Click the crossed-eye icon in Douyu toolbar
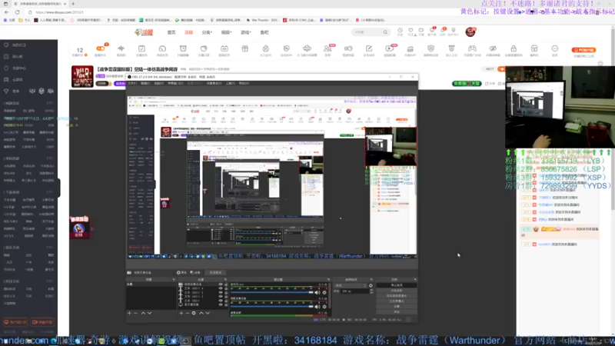 pos(493,48)
